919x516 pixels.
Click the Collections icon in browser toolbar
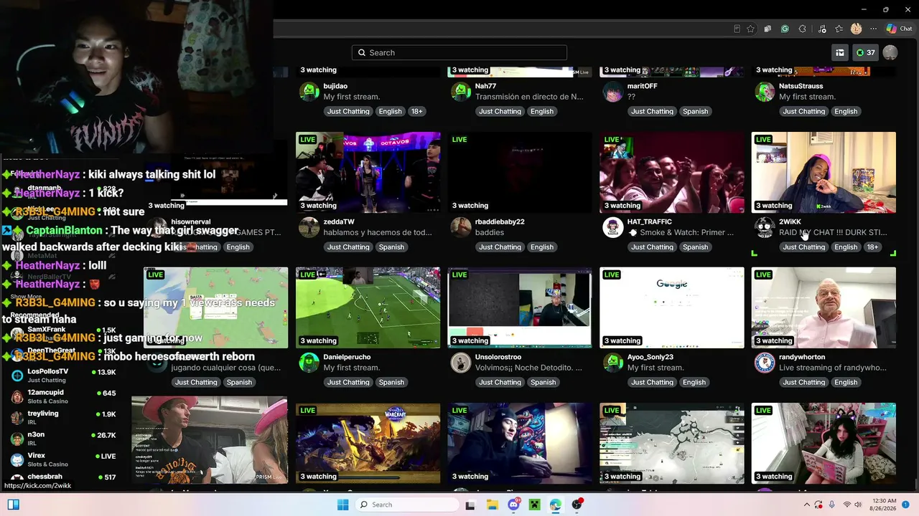coord(768,29)
